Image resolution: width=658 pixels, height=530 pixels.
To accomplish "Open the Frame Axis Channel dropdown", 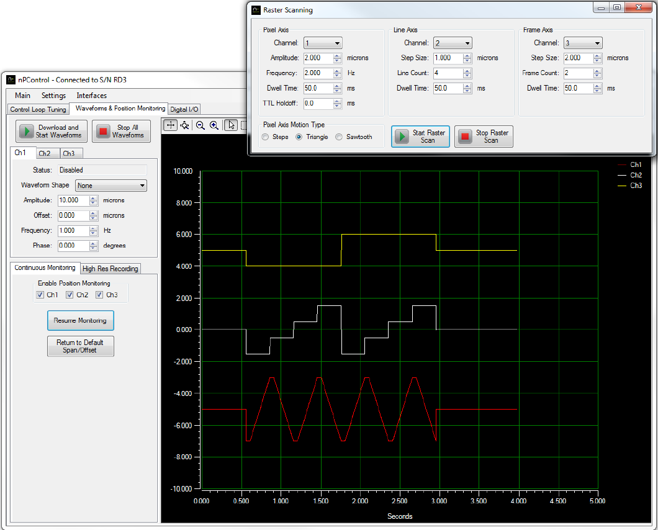I will [582, 43].
